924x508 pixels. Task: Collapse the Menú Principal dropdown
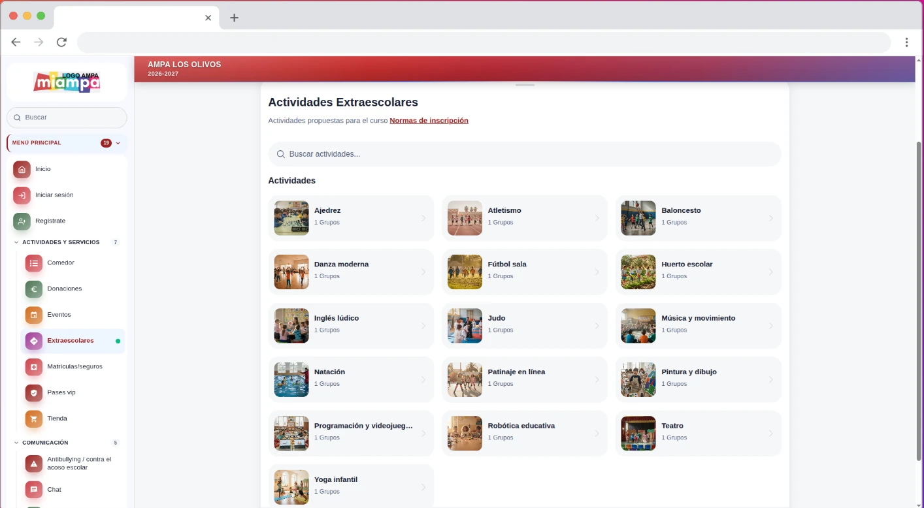click(118, 143)
